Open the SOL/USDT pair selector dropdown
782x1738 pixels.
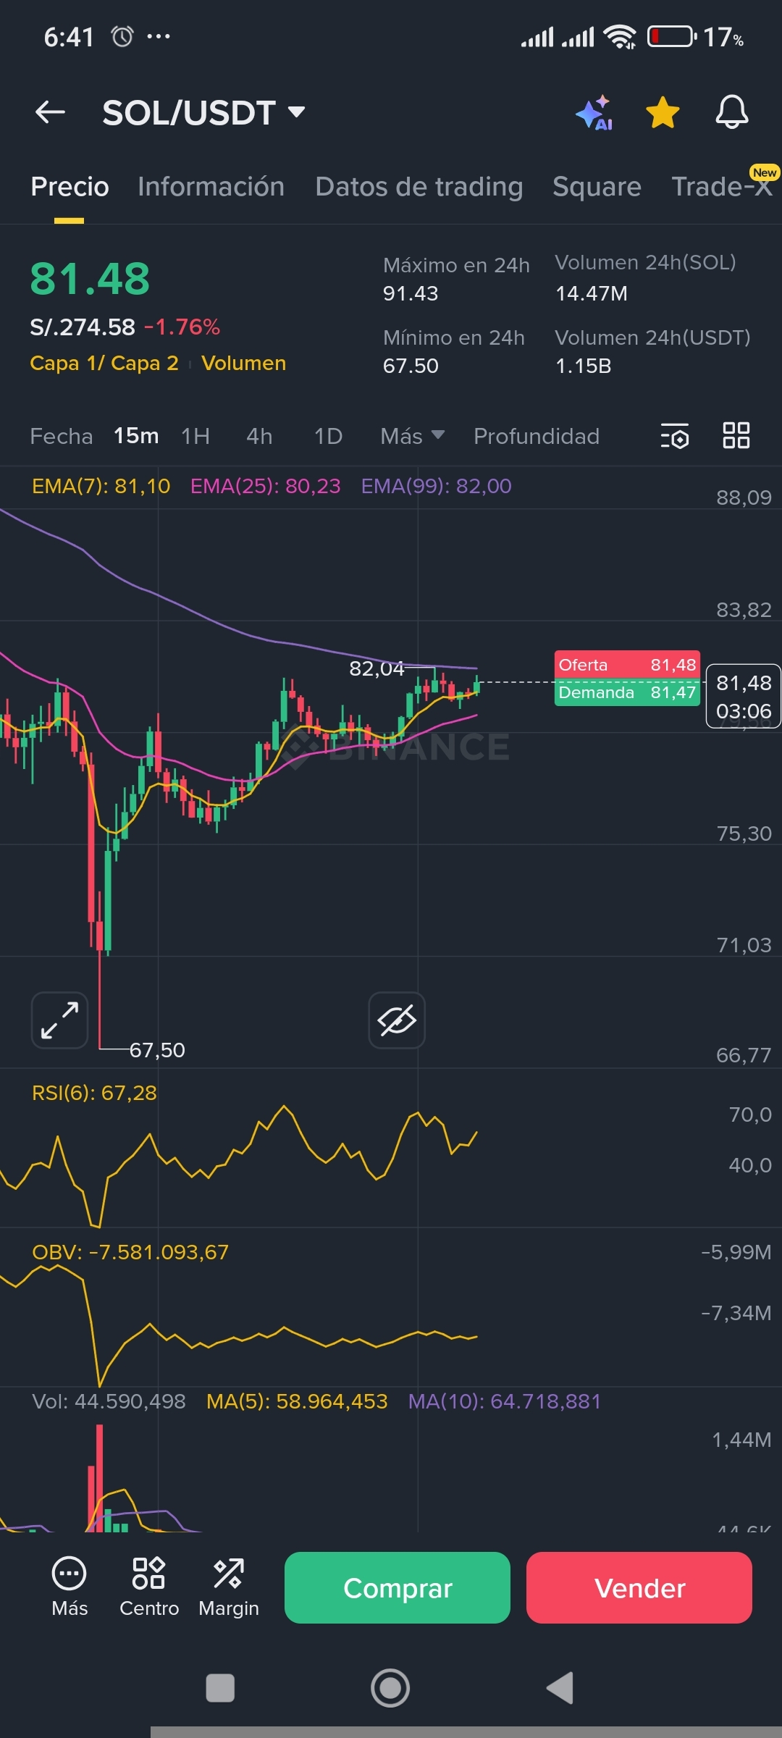[203, 113]
